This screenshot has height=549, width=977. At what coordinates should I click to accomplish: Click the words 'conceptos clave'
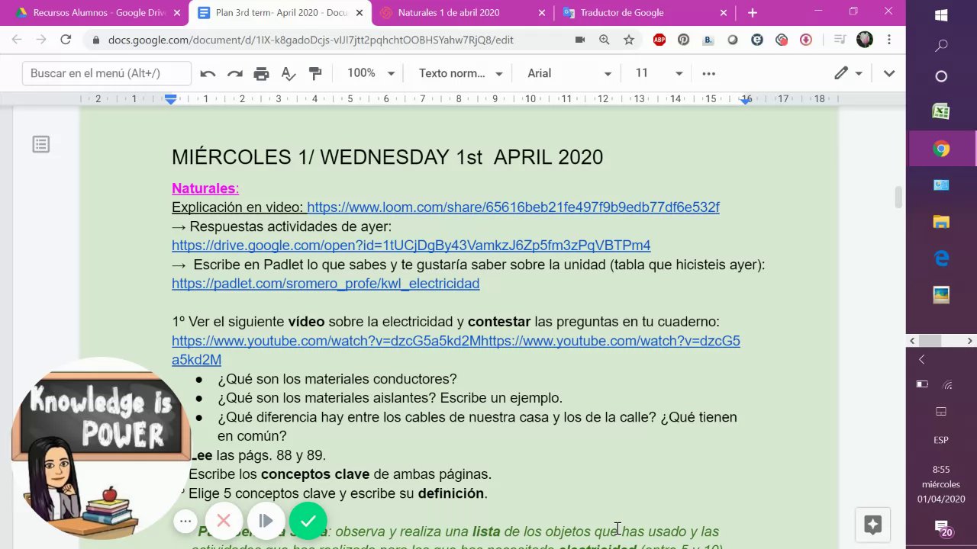tap(315, 474)
